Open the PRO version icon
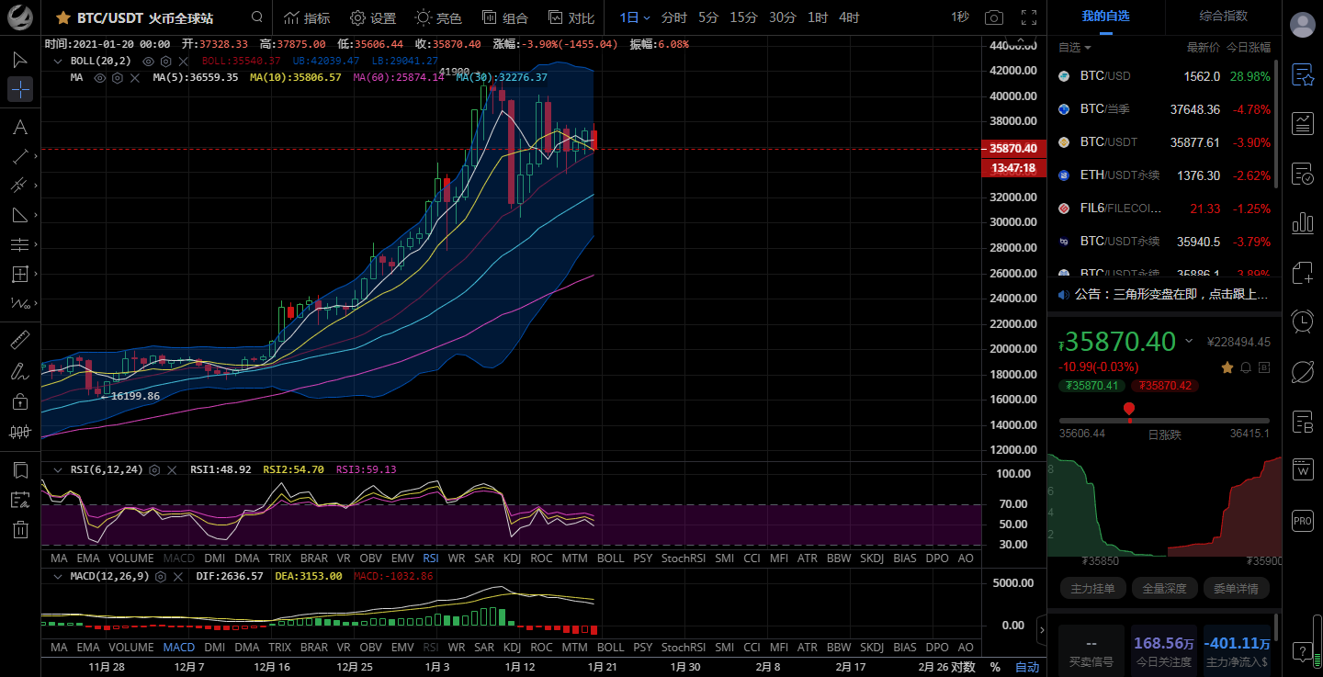 1303,521
